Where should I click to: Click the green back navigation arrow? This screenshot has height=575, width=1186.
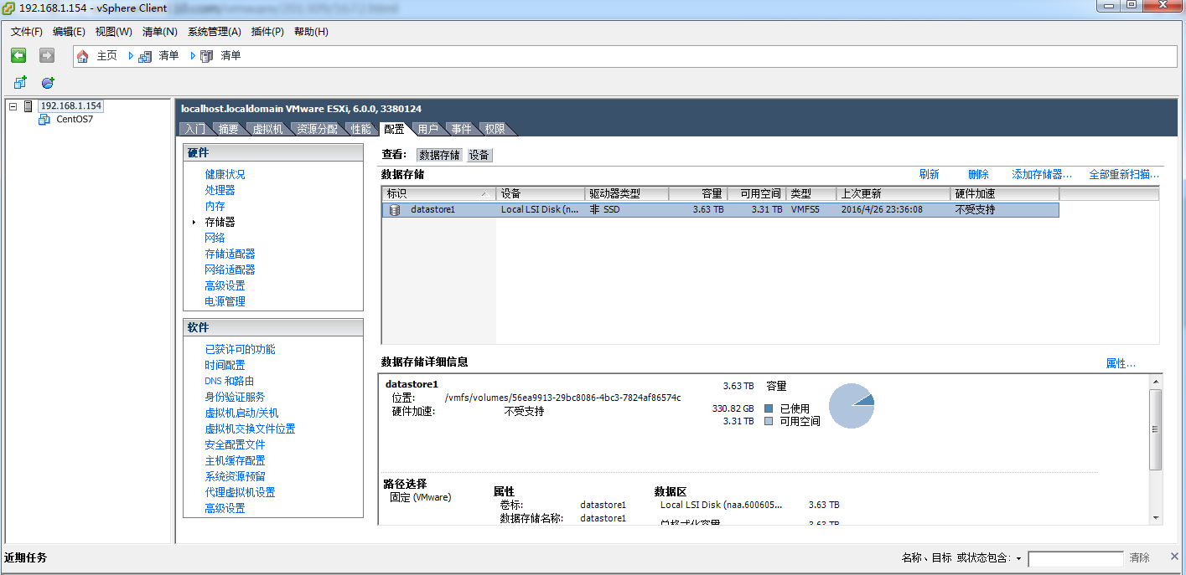tap(18, 55)
